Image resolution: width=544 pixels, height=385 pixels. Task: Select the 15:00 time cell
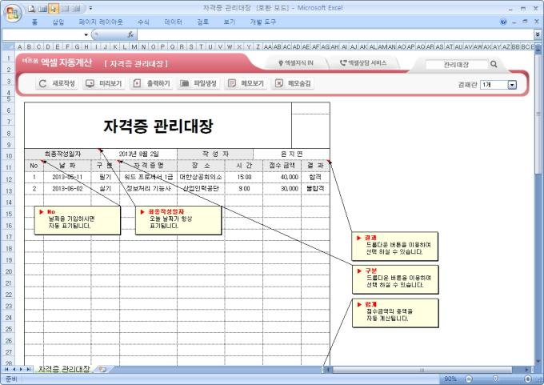[244, 177]
